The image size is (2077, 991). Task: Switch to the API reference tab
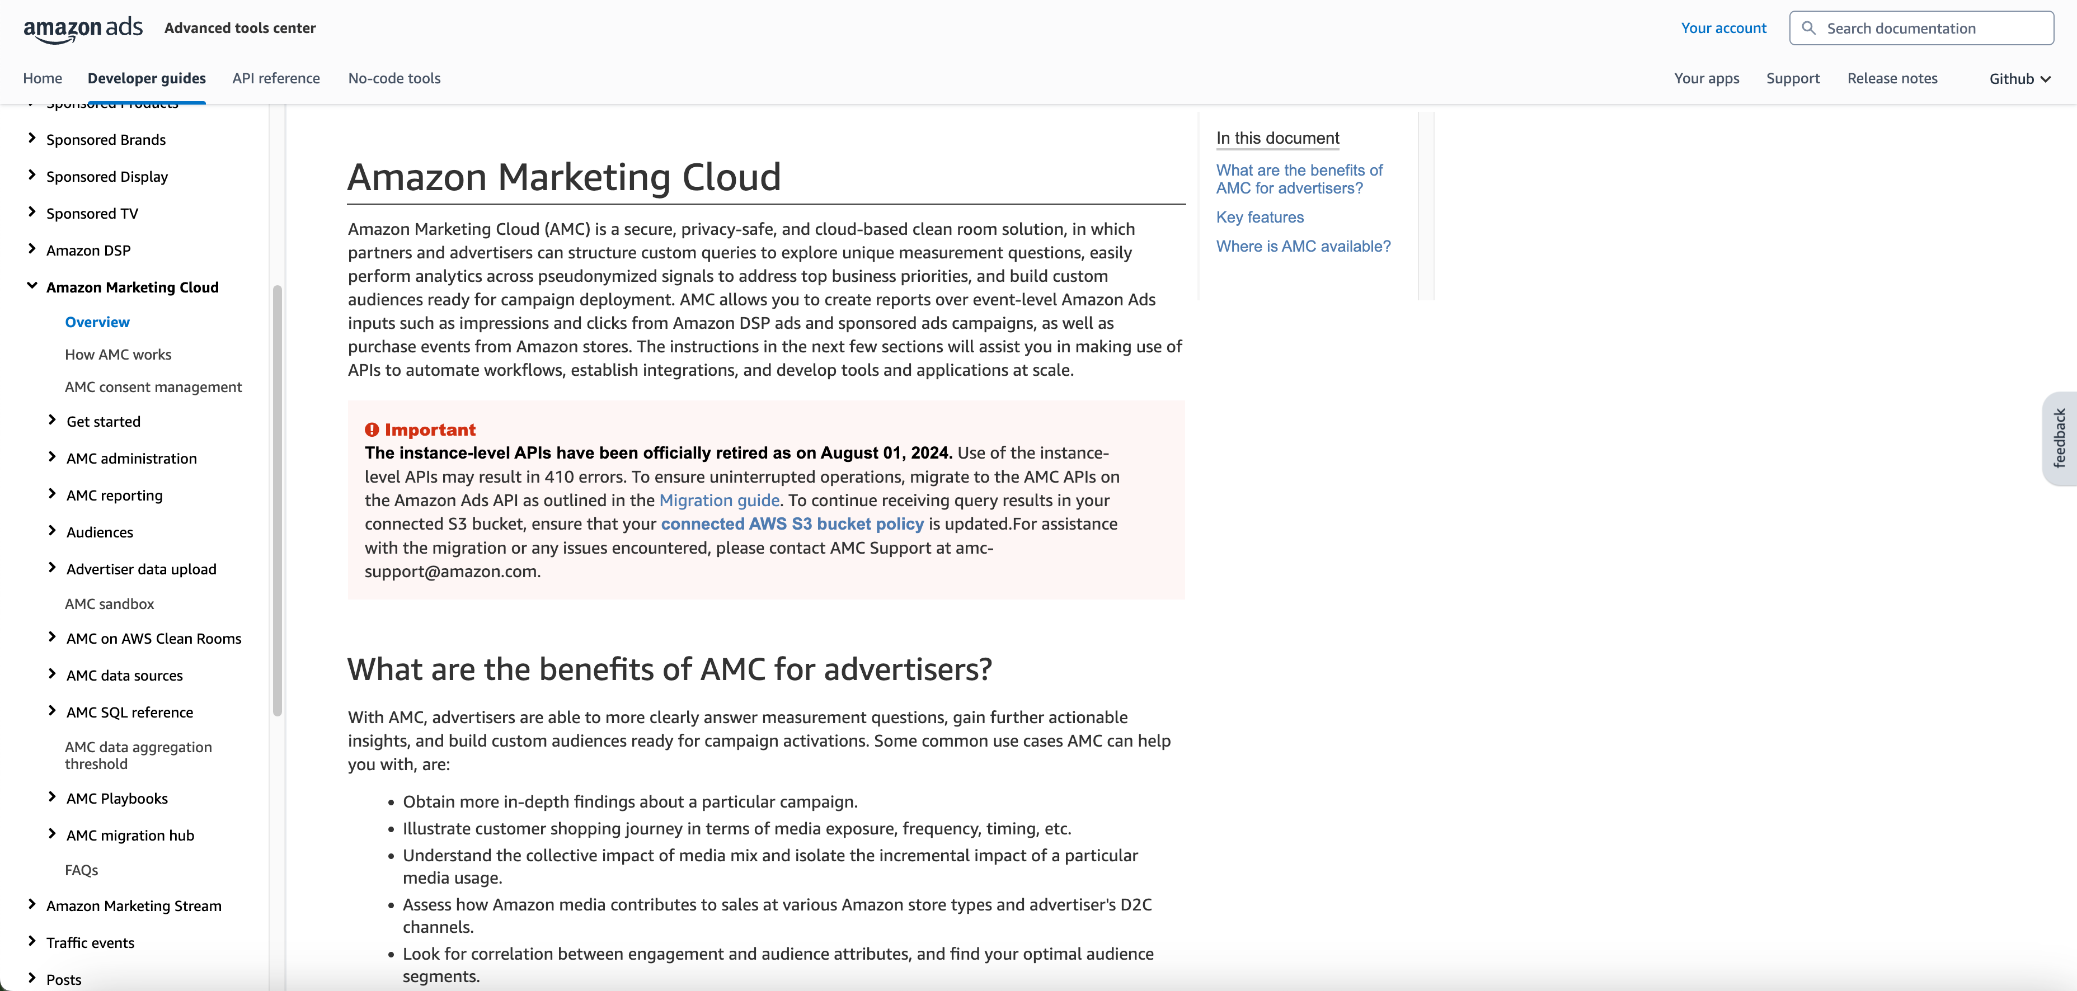pyautogui.click(x=276, y=78)
